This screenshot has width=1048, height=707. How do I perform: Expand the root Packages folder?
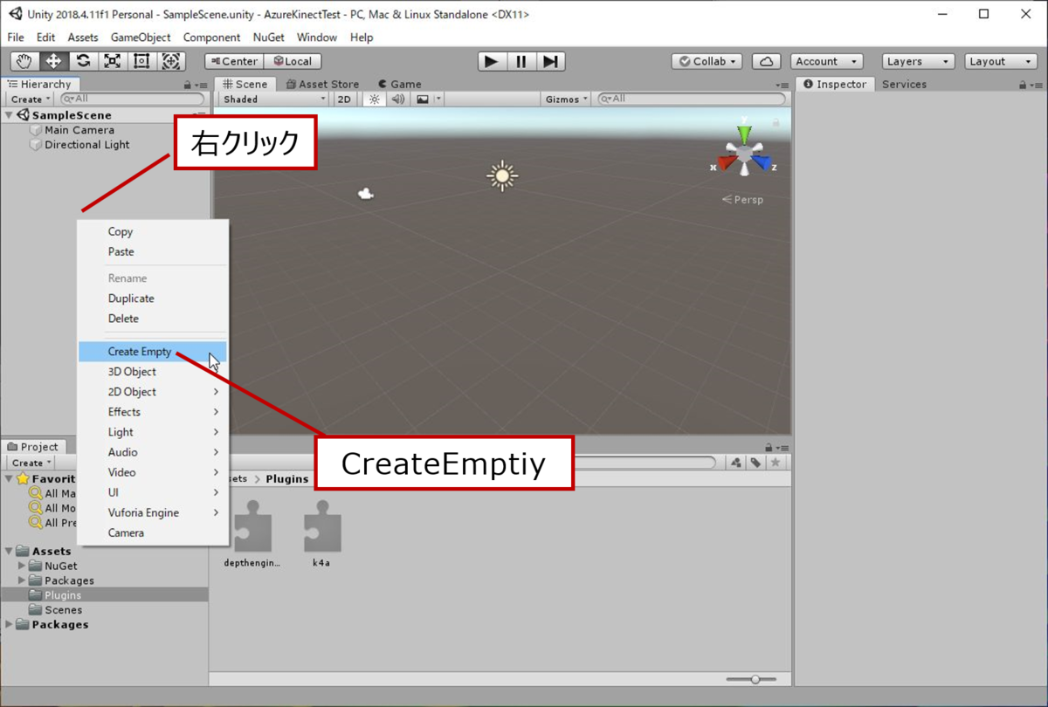click(x=9, y=624)
